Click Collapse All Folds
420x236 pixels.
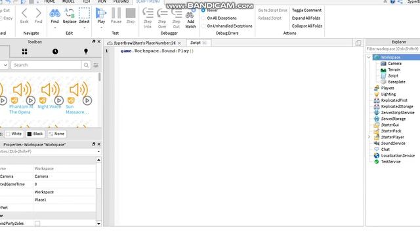tap(307, 26)
